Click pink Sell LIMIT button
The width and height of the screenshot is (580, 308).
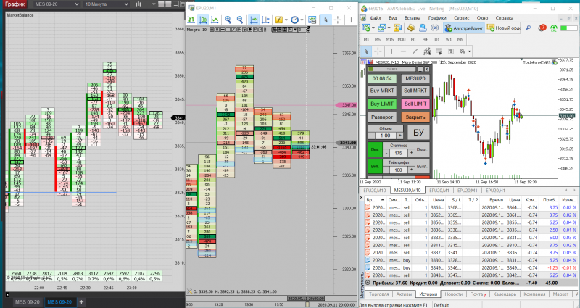point(415,104)
